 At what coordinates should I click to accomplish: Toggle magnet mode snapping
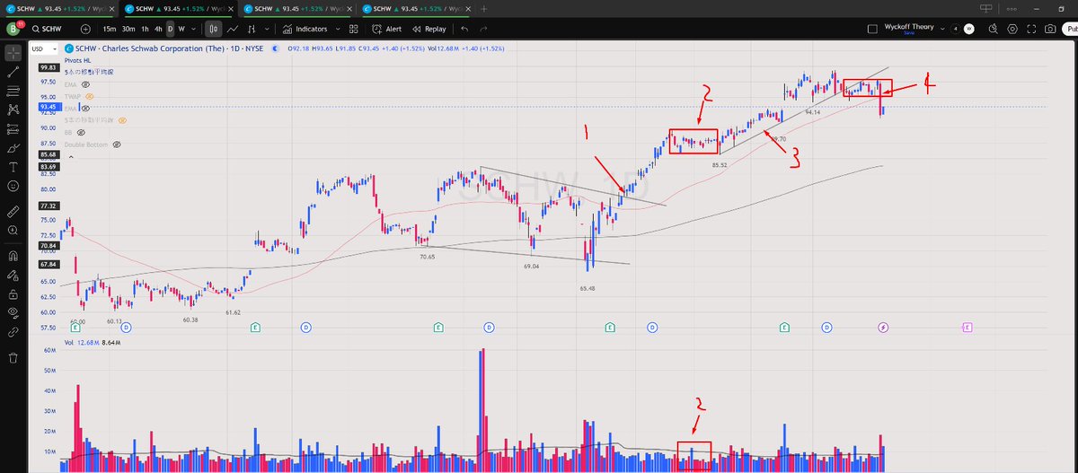pos(13,256)
